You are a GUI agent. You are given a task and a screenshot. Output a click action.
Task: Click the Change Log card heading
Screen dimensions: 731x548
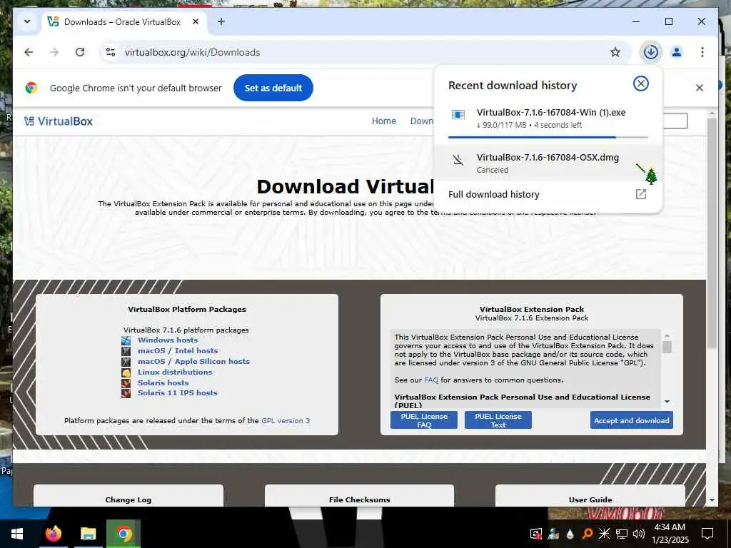click(128, 499)
